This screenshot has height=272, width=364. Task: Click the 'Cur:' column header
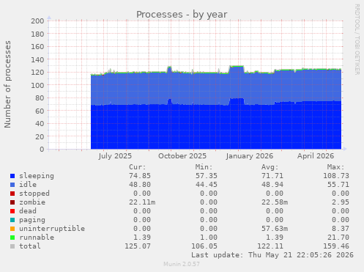138,167
